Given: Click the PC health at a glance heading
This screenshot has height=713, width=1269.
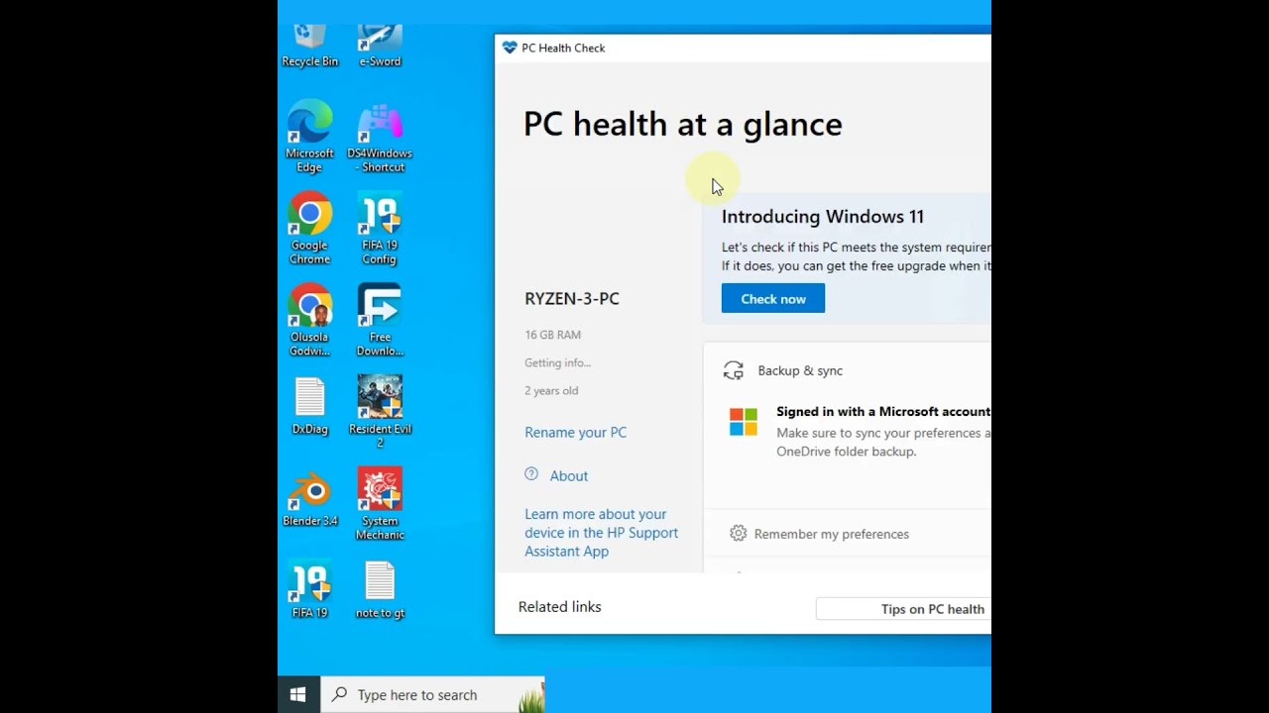Looking at the screenshot, I should point(683,125).
